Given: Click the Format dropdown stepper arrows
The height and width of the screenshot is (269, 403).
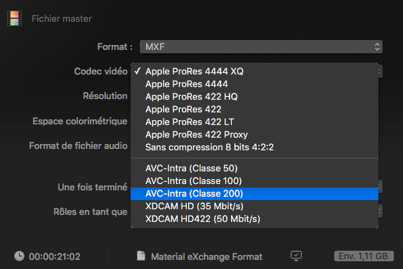Looking at the screenshot, I should click(x=377, y=47).
